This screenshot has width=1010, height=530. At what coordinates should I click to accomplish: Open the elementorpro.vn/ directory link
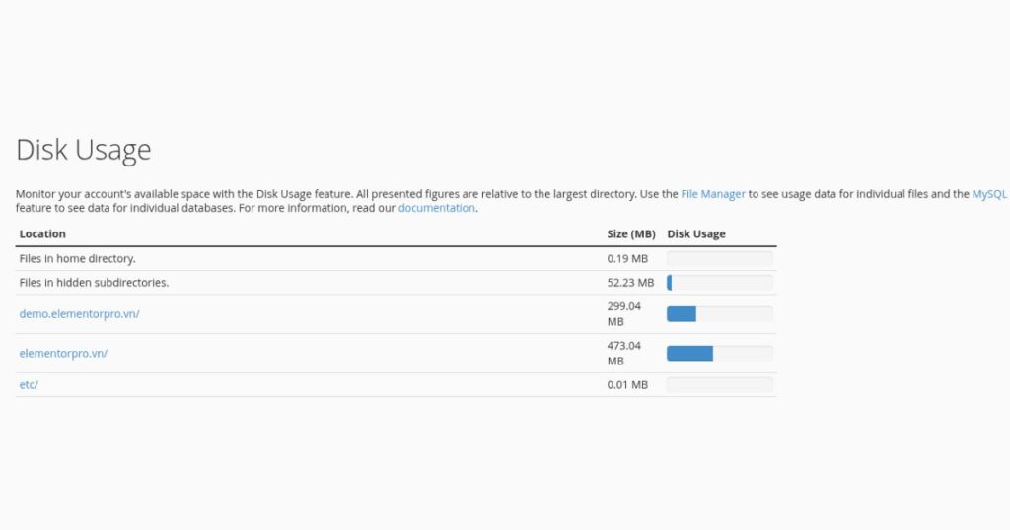pos(63,353)
